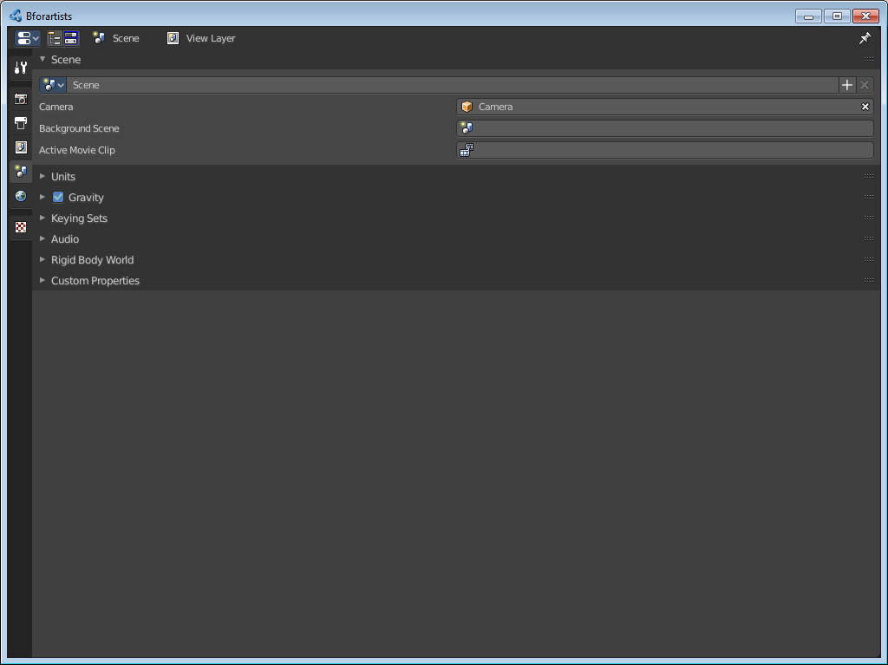Image resolution: width=888 pixels, height=665 pixels.
Task: Open the World properties tab with globe icon
Action: 21,196
